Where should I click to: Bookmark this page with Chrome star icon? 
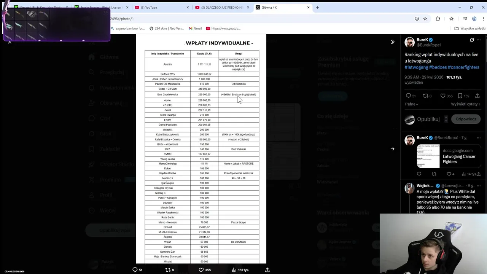[425, 19]
